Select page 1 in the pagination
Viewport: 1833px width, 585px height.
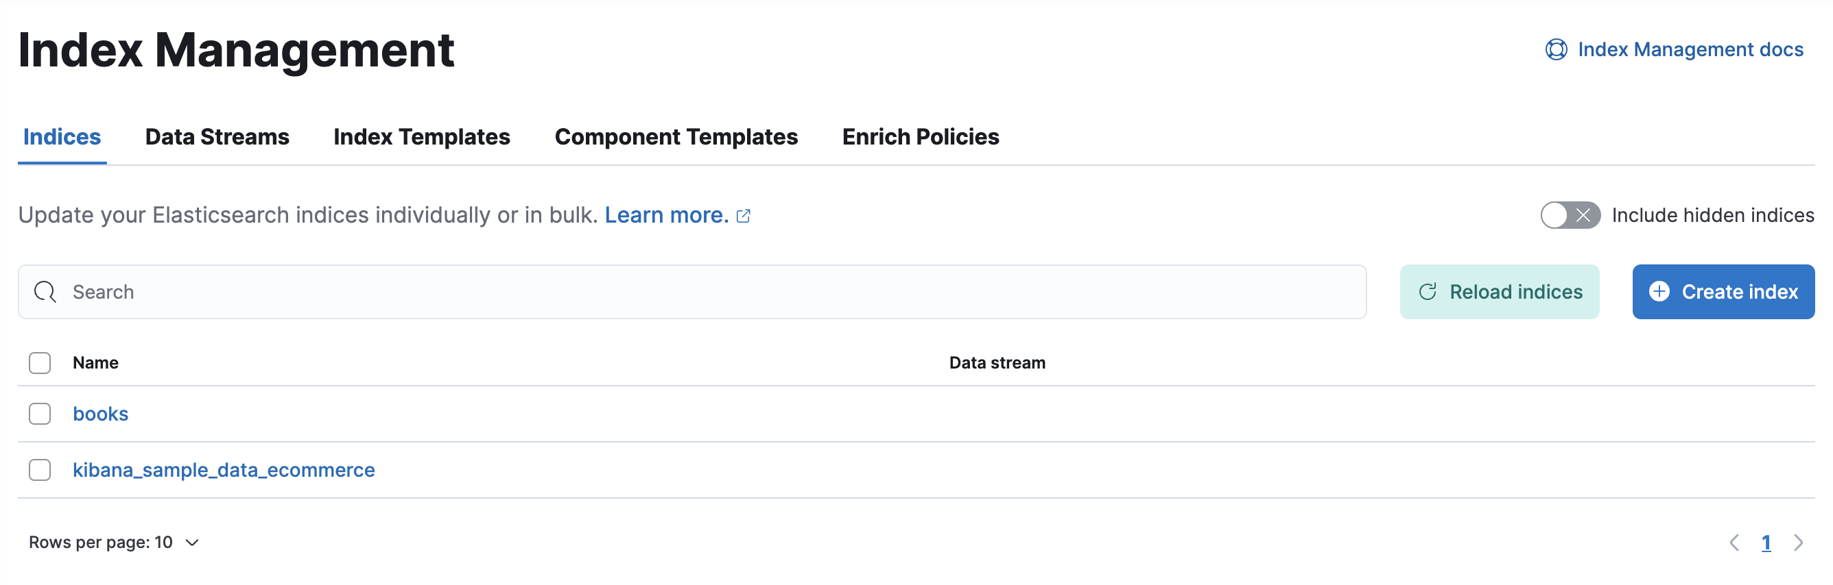point(1765,543)
